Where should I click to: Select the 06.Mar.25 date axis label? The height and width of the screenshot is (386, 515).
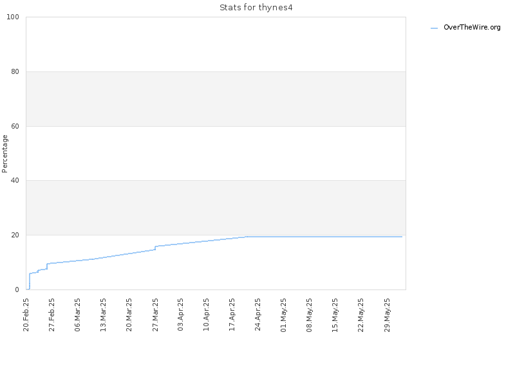coord(77,315)
